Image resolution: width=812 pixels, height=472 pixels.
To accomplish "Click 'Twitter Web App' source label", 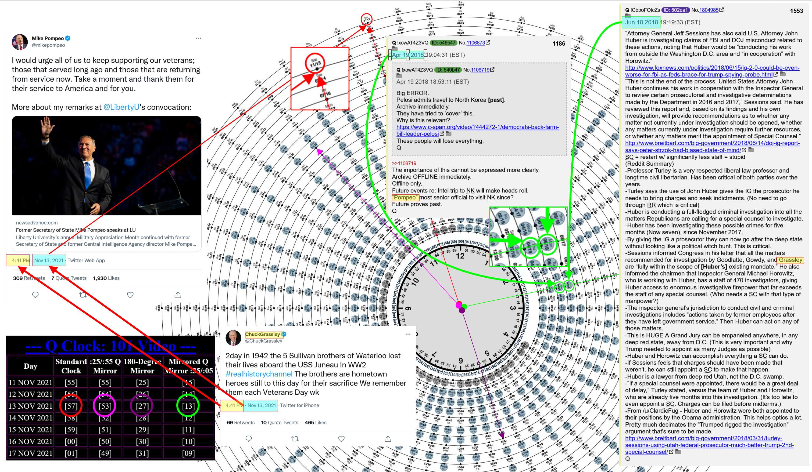I will [x=86, y=260].
